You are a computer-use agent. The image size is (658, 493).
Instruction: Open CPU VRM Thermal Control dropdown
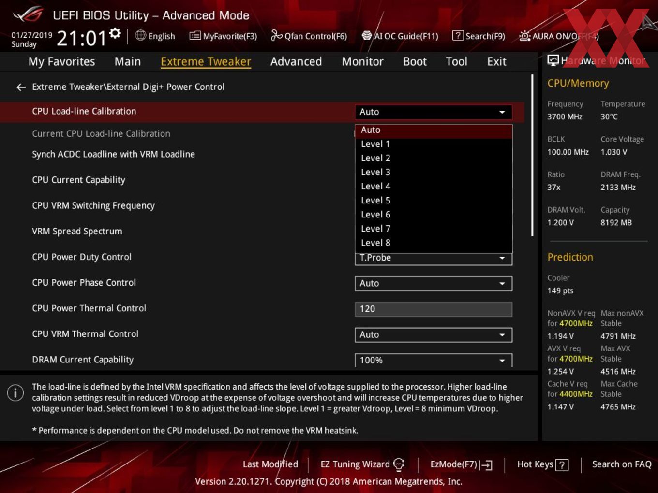(434, 335)
